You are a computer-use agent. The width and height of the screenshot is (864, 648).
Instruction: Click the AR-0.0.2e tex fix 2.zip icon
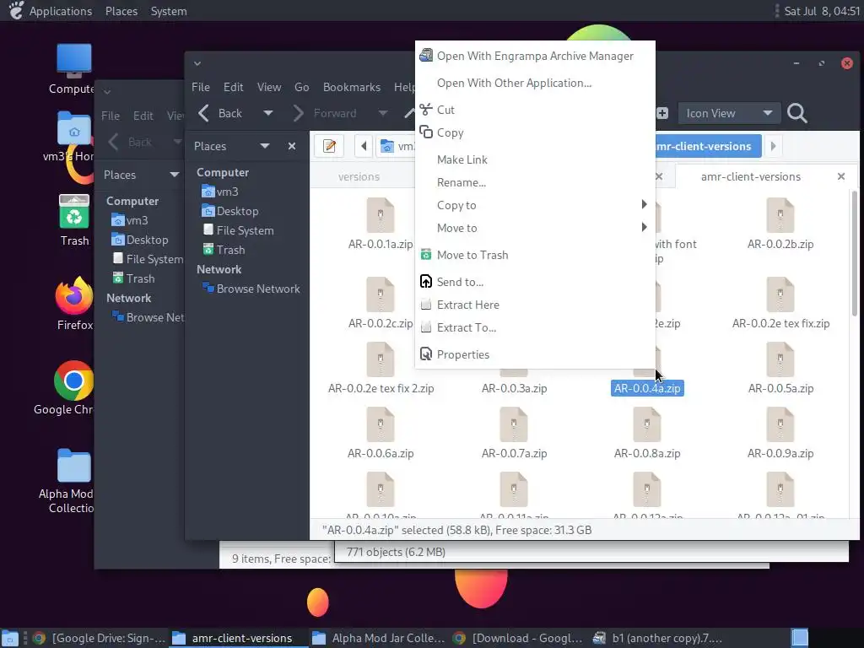381,359
